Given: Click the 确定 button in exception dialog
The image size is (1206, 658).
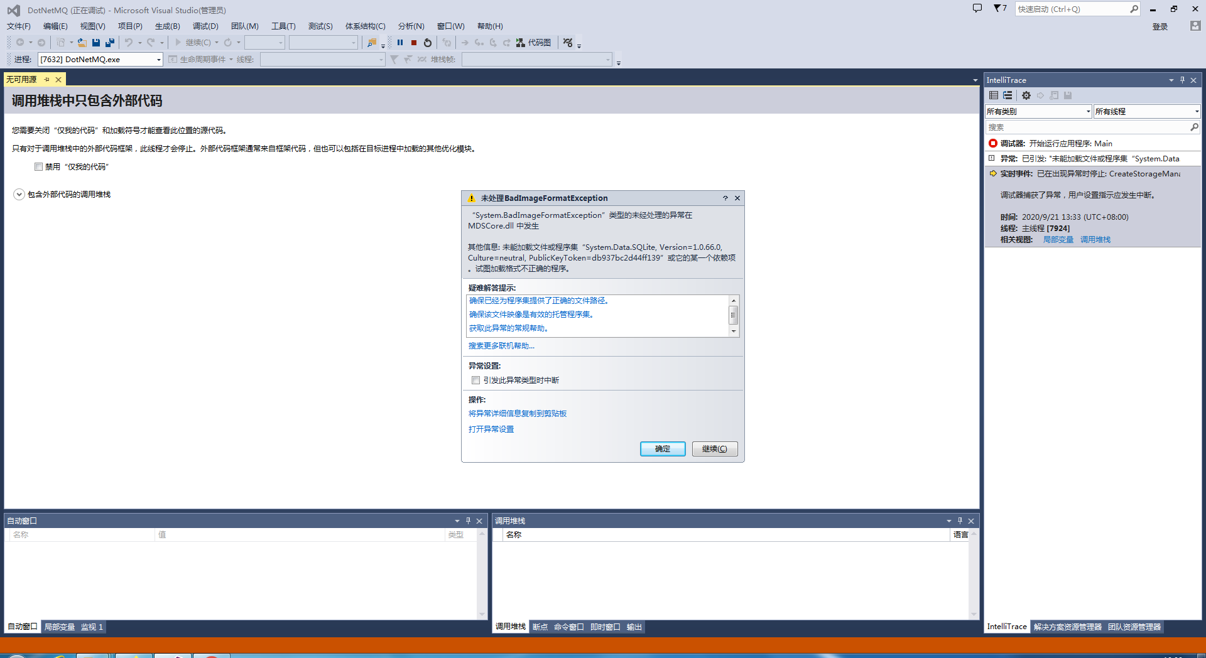Looking at the screenshot, I should click(663, 449).
